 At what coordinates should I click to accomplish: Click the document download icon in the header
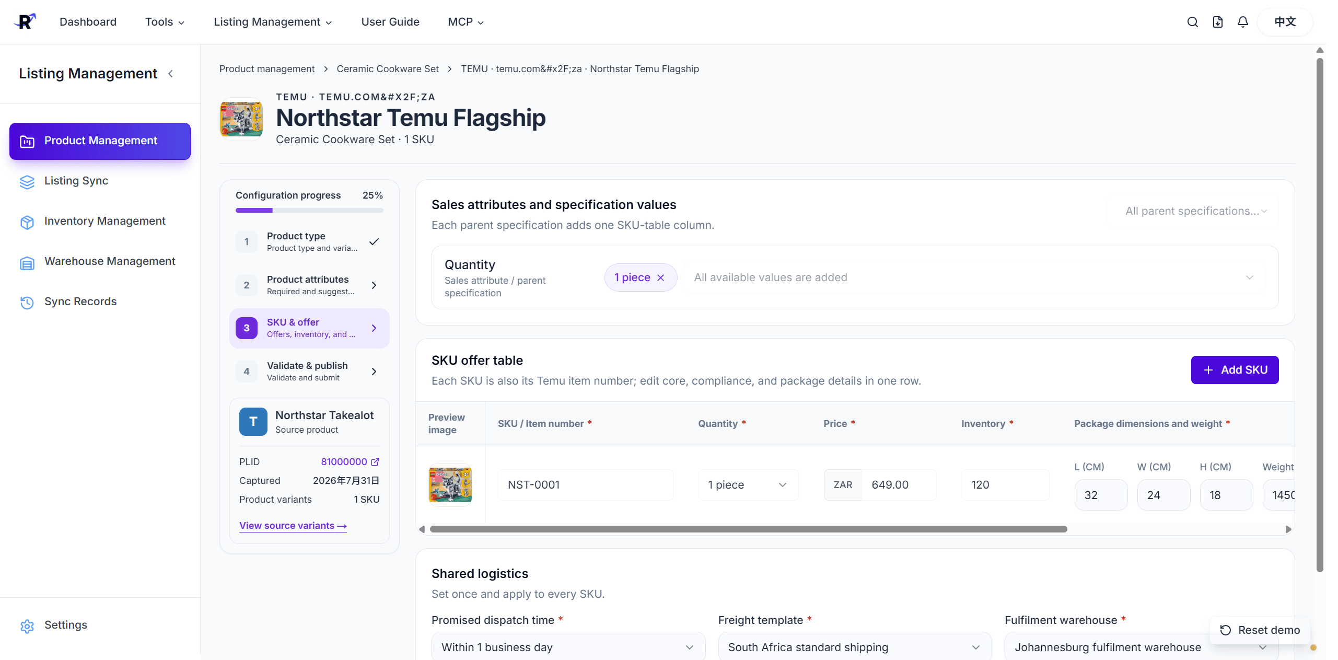click(1217, 22)
